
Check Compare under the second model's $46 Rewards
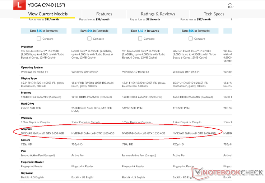click(89, 39)
